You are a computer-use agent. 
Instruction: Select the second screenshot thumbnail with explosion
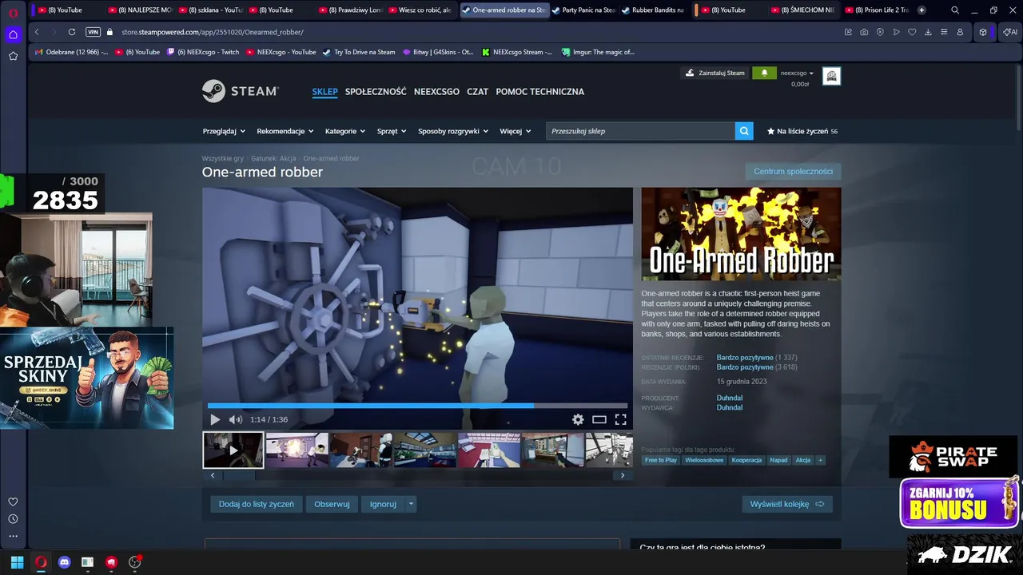[x=297, y=450]
